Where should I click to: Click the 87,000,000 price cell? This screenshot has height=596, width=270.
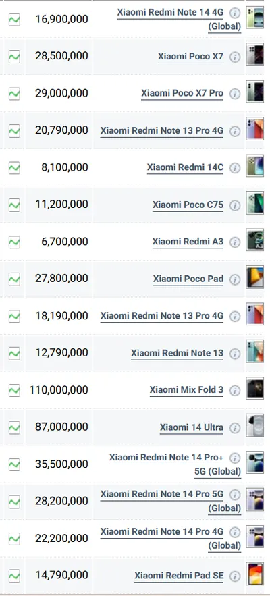point(59,427)
